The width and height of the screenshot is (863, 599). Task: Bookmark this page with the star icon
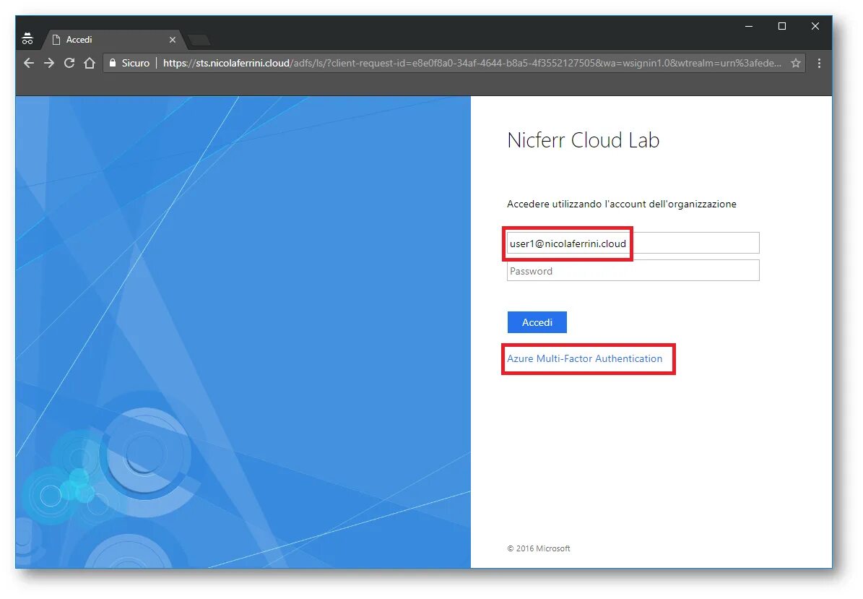[x=796, y=64]
